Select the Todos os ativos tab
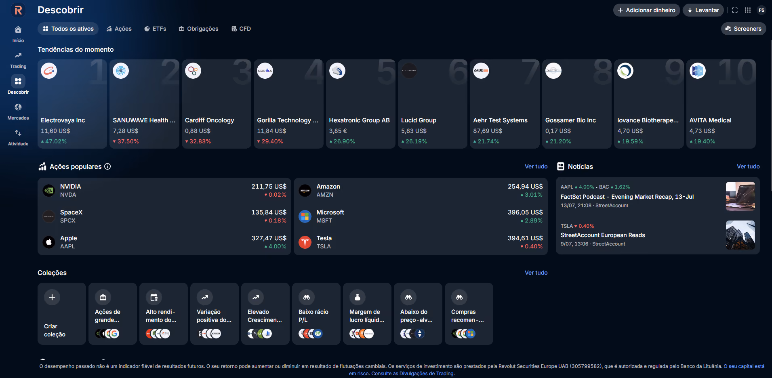Image resolution: width=772 pixels, height=378 pixels. (x=68, y=29)
